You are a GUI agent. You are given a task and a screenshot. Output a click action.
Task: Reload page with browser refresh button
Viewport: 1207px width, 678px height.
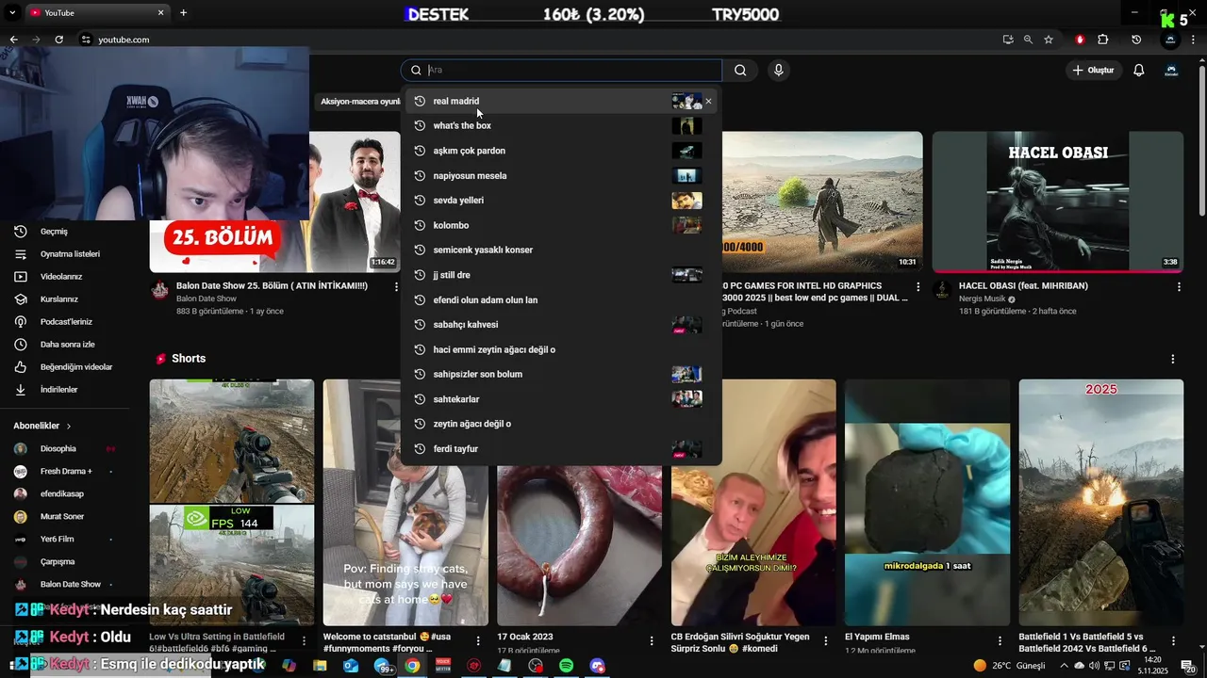pyautogui.click(x=58, y=40)
